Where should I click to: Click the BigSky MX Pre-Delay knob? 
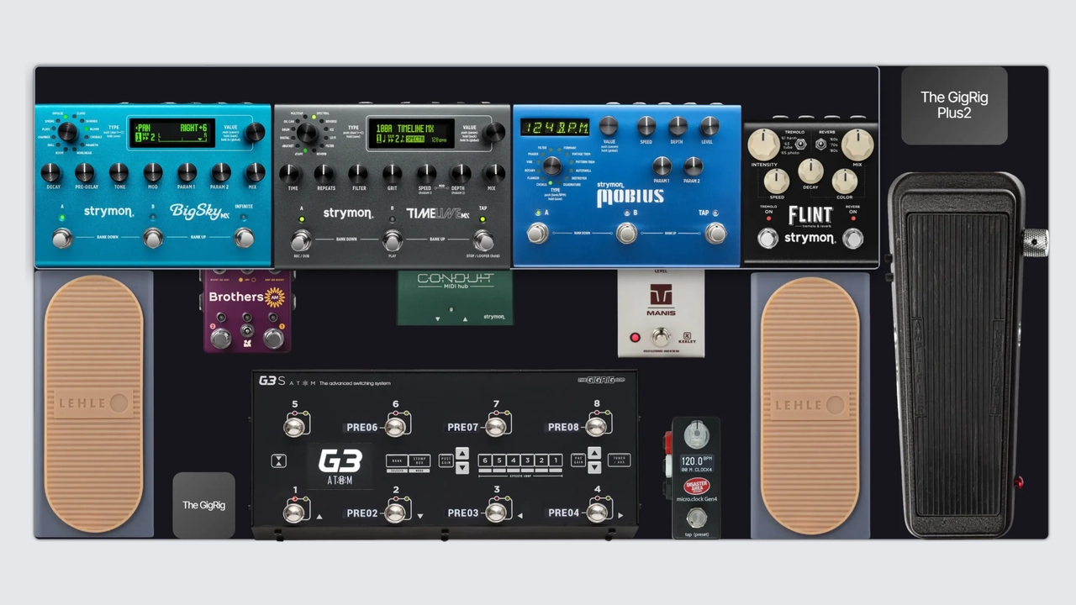85,172
